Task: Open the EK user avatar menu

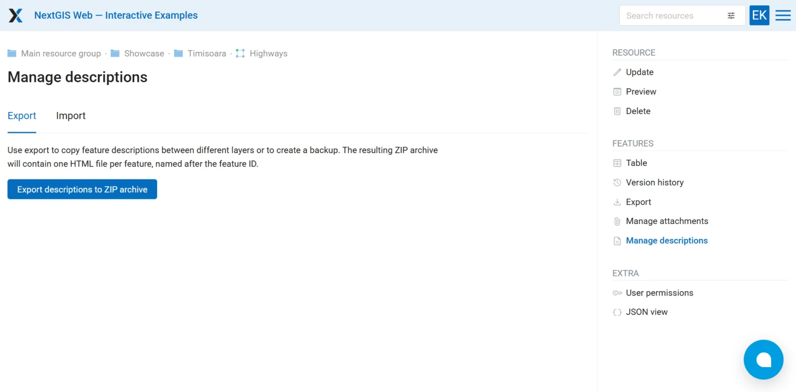Action: coord(759,16)
